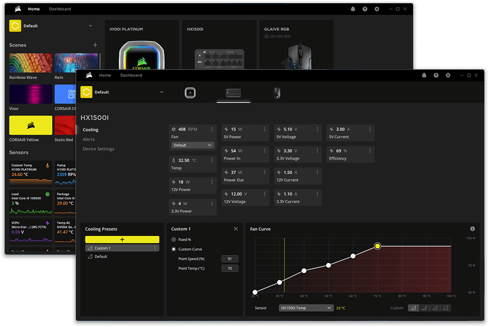
Task: Select first custom curve shape preset icon
Action: point(413,308)
